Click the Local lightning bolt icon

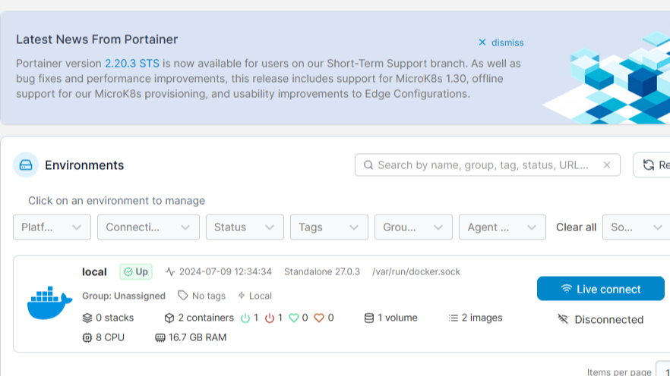pyautogui.click(x=242, y=296)
